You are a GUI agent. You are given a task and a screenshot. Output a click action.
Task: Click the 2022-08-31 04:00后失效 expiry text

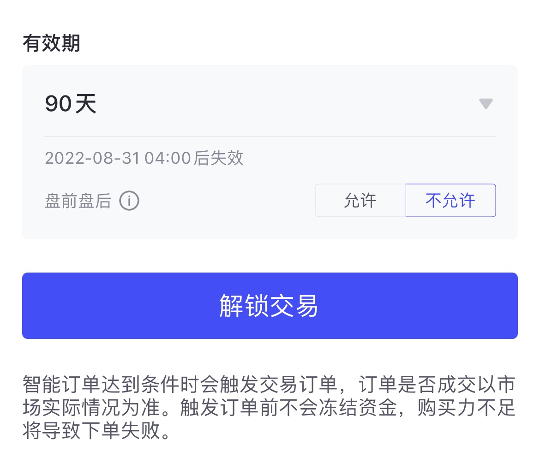point(144,158)
